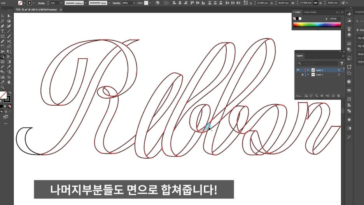Click white swatch in Color panel

point(300,19)
